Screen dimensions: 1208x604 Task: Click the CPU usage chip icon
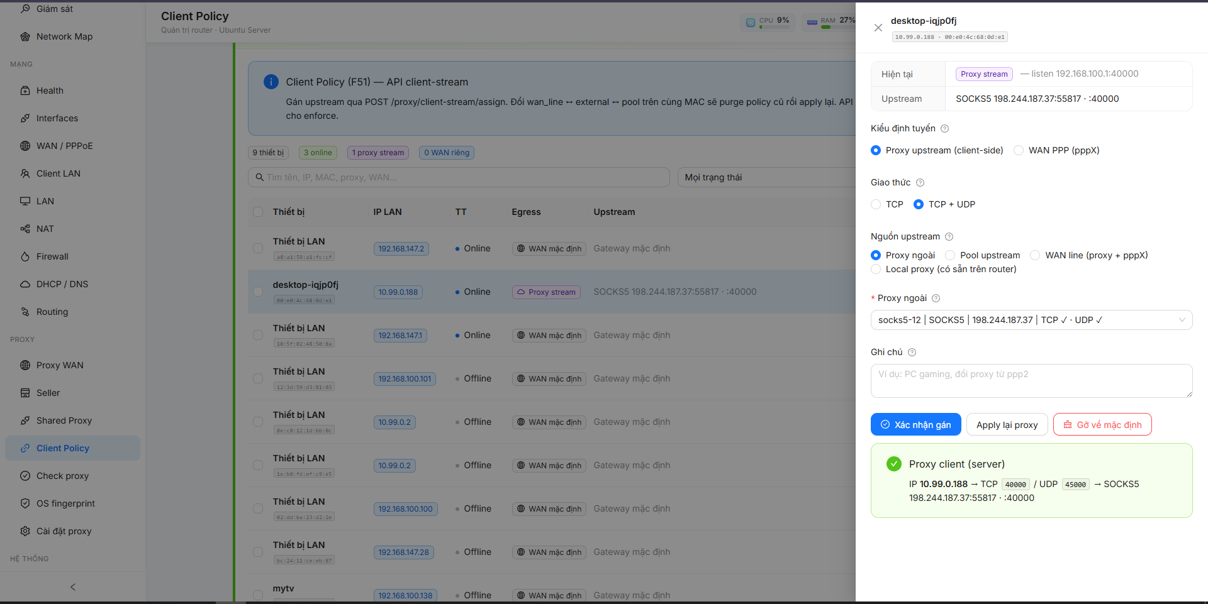pyautogui.click(x=751, y=23)
